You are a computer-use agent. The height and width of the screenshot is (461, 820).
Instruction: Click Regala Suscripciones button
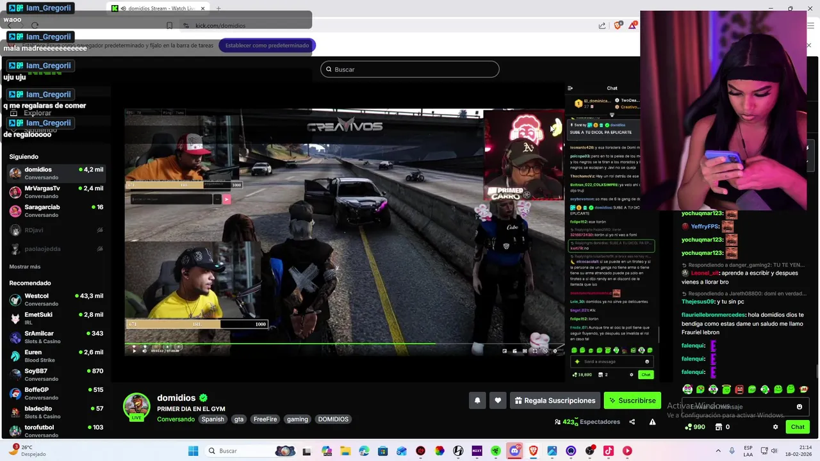click(x=555, y=400)
